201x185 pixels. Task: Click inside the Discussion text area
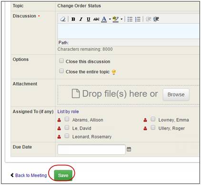pos(129,31)
